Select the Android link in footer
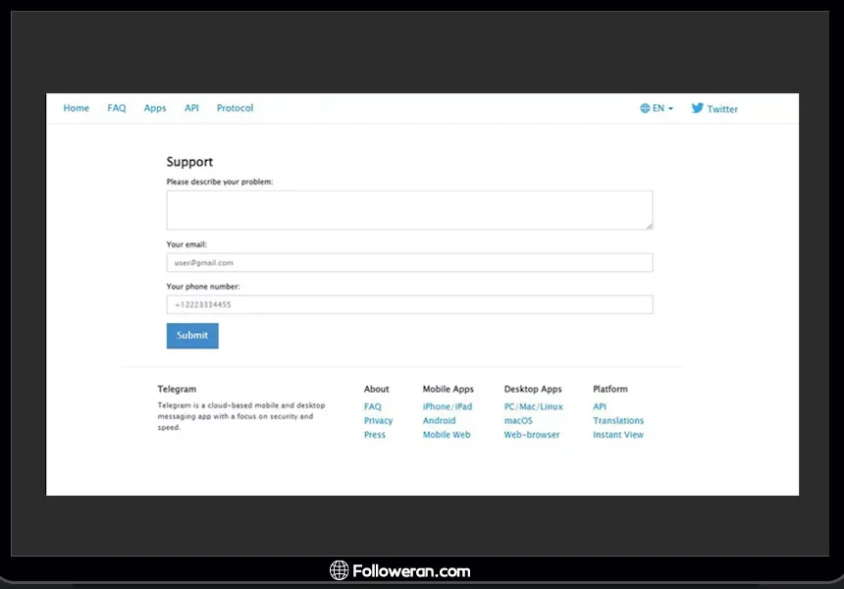 [439, 421]
